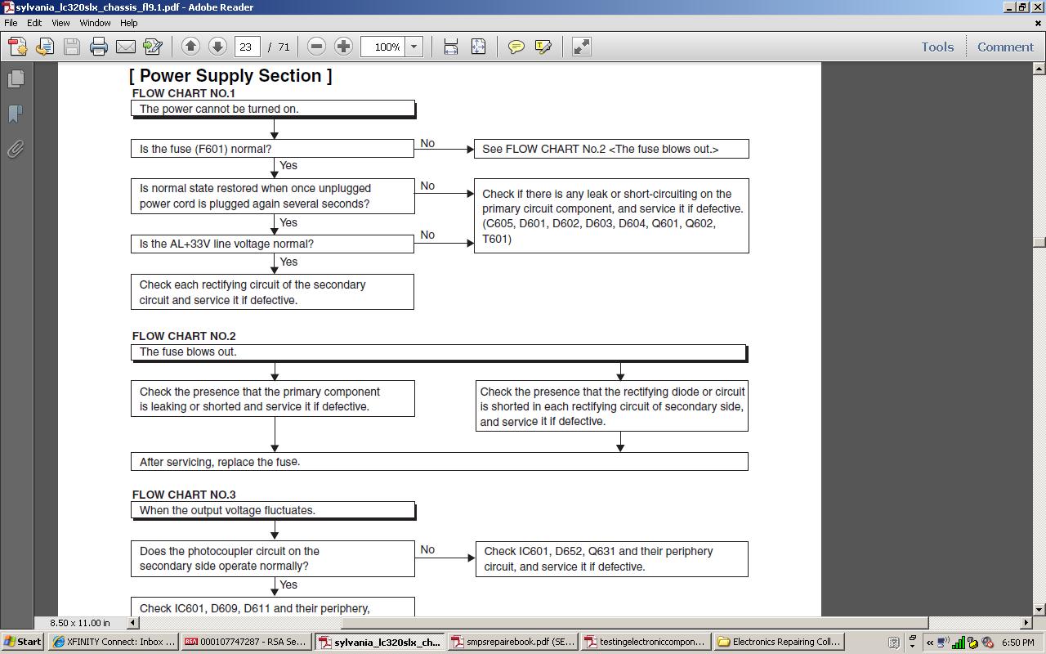
Task: Print the document using the printer icon
Action: coord(99,47)
